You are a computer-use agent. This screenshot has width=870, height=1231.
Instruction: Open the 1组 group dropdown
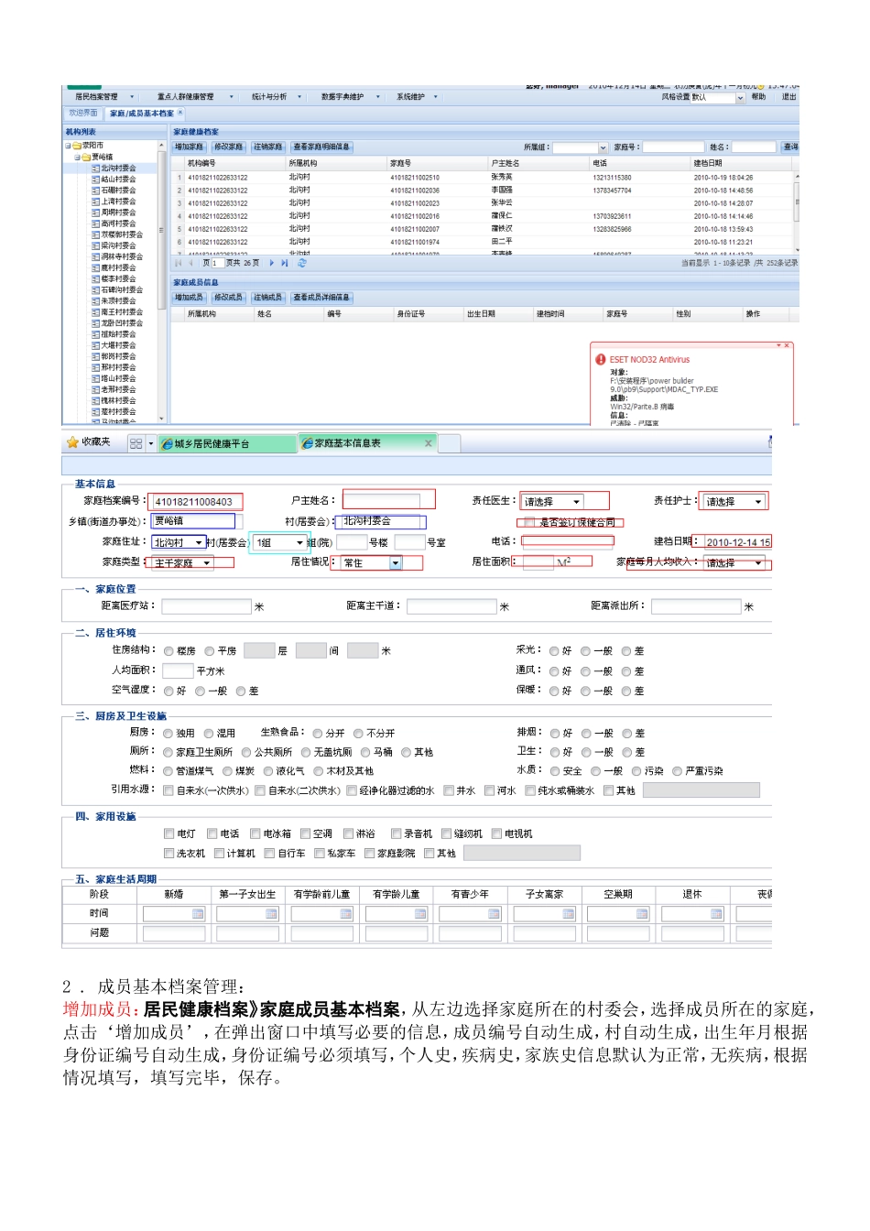coord(279,542)
